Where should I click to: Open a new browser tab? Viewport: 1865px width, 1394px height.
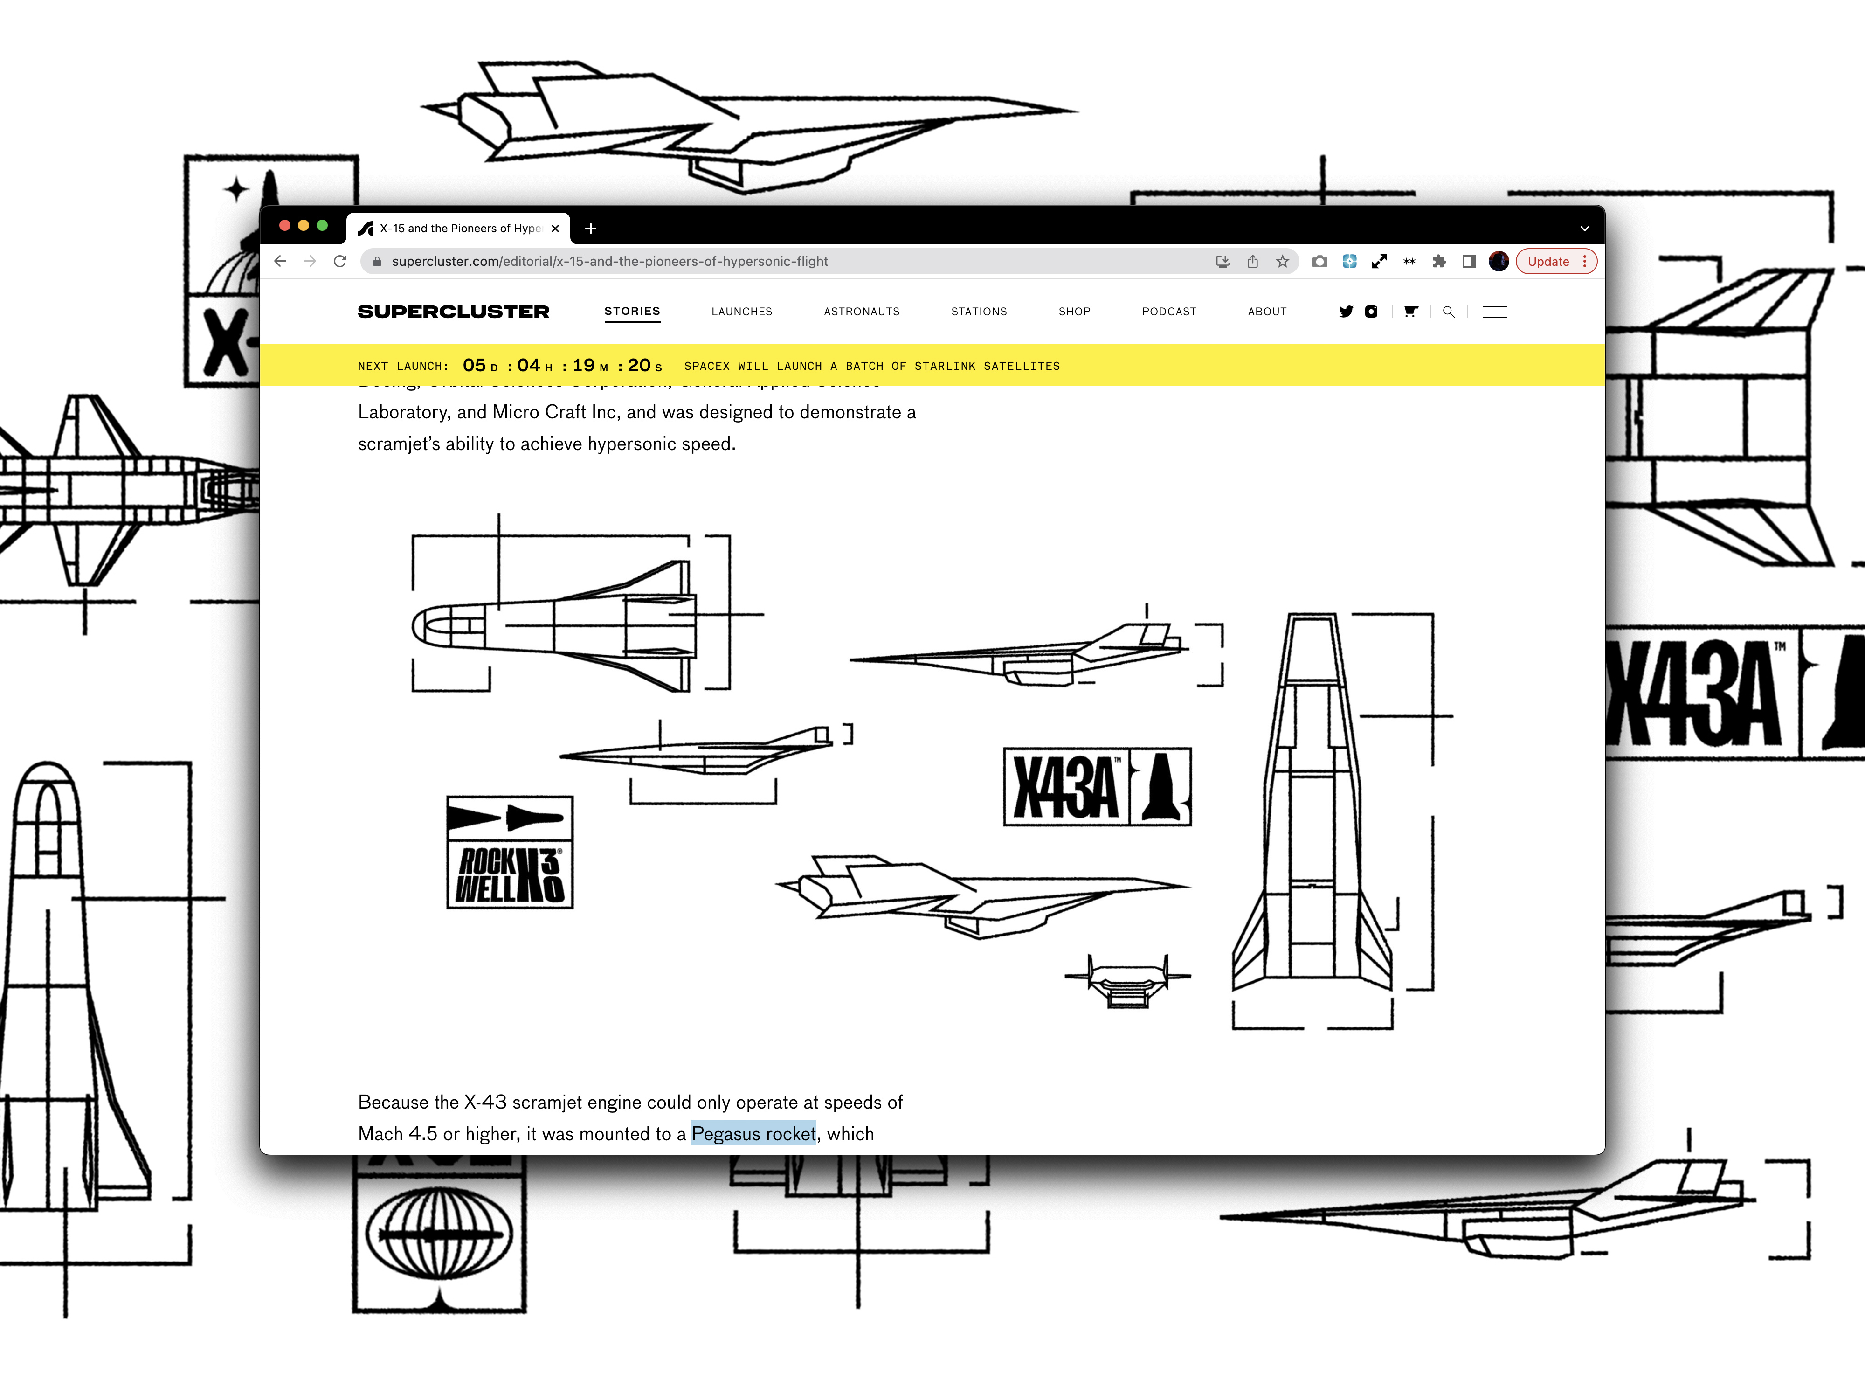tap(591, 229)
